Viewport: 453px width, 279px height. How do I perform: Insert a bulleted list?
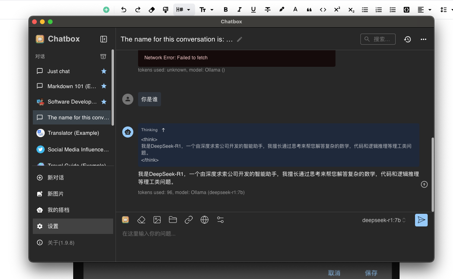[x=365, y=10]
